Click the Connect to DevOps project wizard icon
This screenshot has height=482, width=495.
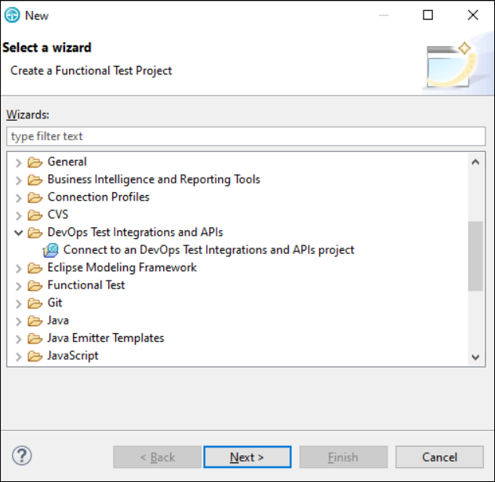[x=50, y=251]
